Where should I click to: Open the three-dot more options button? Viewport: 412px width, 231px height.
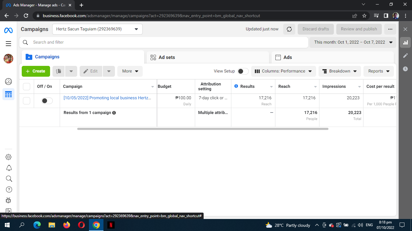390,29
